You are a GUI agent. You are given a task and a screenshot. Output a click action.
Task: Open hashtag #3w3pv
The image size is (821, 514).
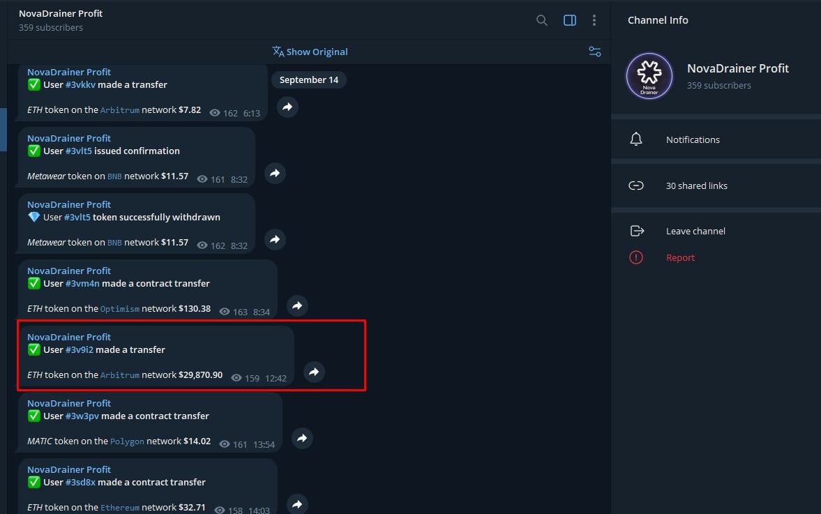pos(82,416)
